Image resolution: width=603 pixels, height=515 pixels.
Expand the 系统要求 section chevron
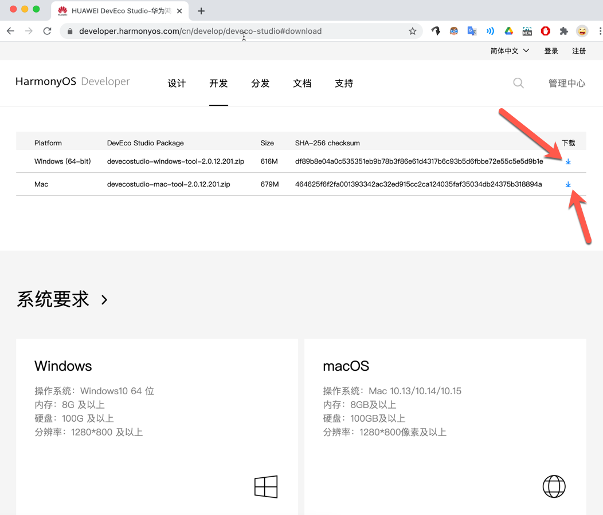pyautogui.click(x=104, y=299)
